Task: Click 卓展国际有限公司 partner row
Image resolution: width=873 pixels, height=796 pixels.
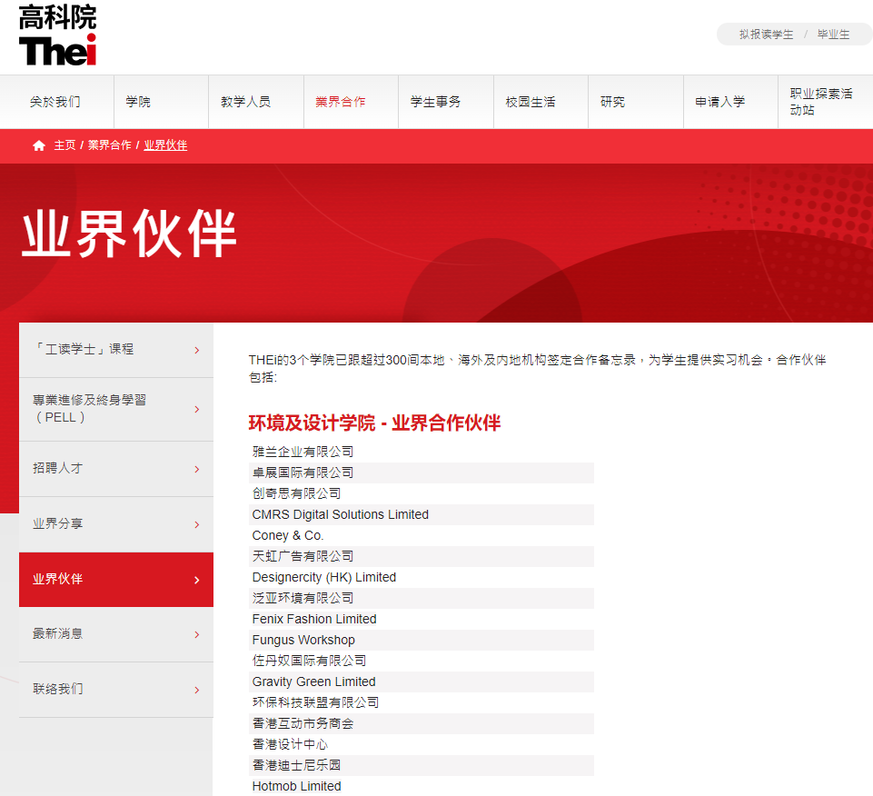Action: [x=421, y=473]
